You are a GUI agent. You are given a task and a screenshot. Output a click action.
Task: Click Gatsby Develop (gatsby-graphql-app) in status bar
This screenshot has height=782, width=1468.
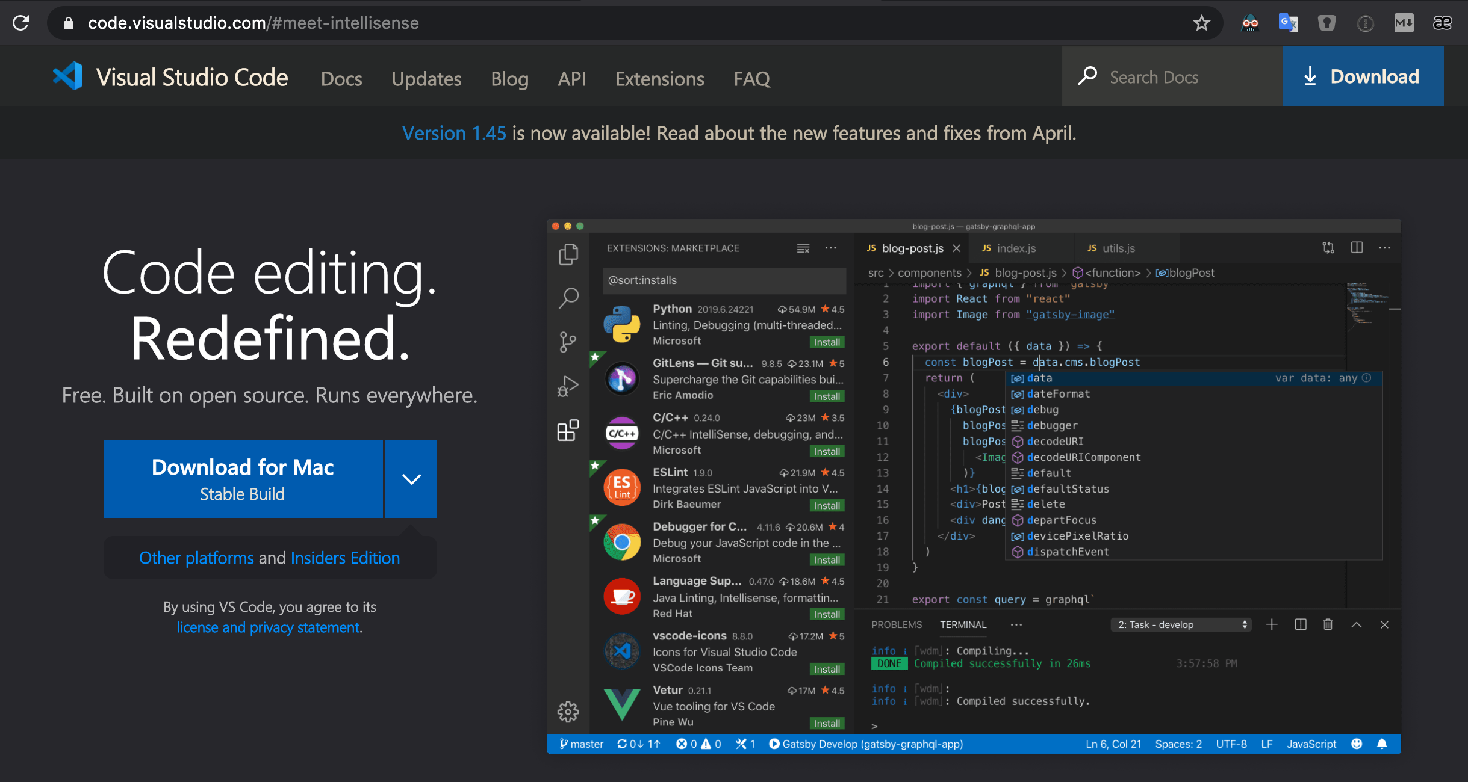coord(866,744)
